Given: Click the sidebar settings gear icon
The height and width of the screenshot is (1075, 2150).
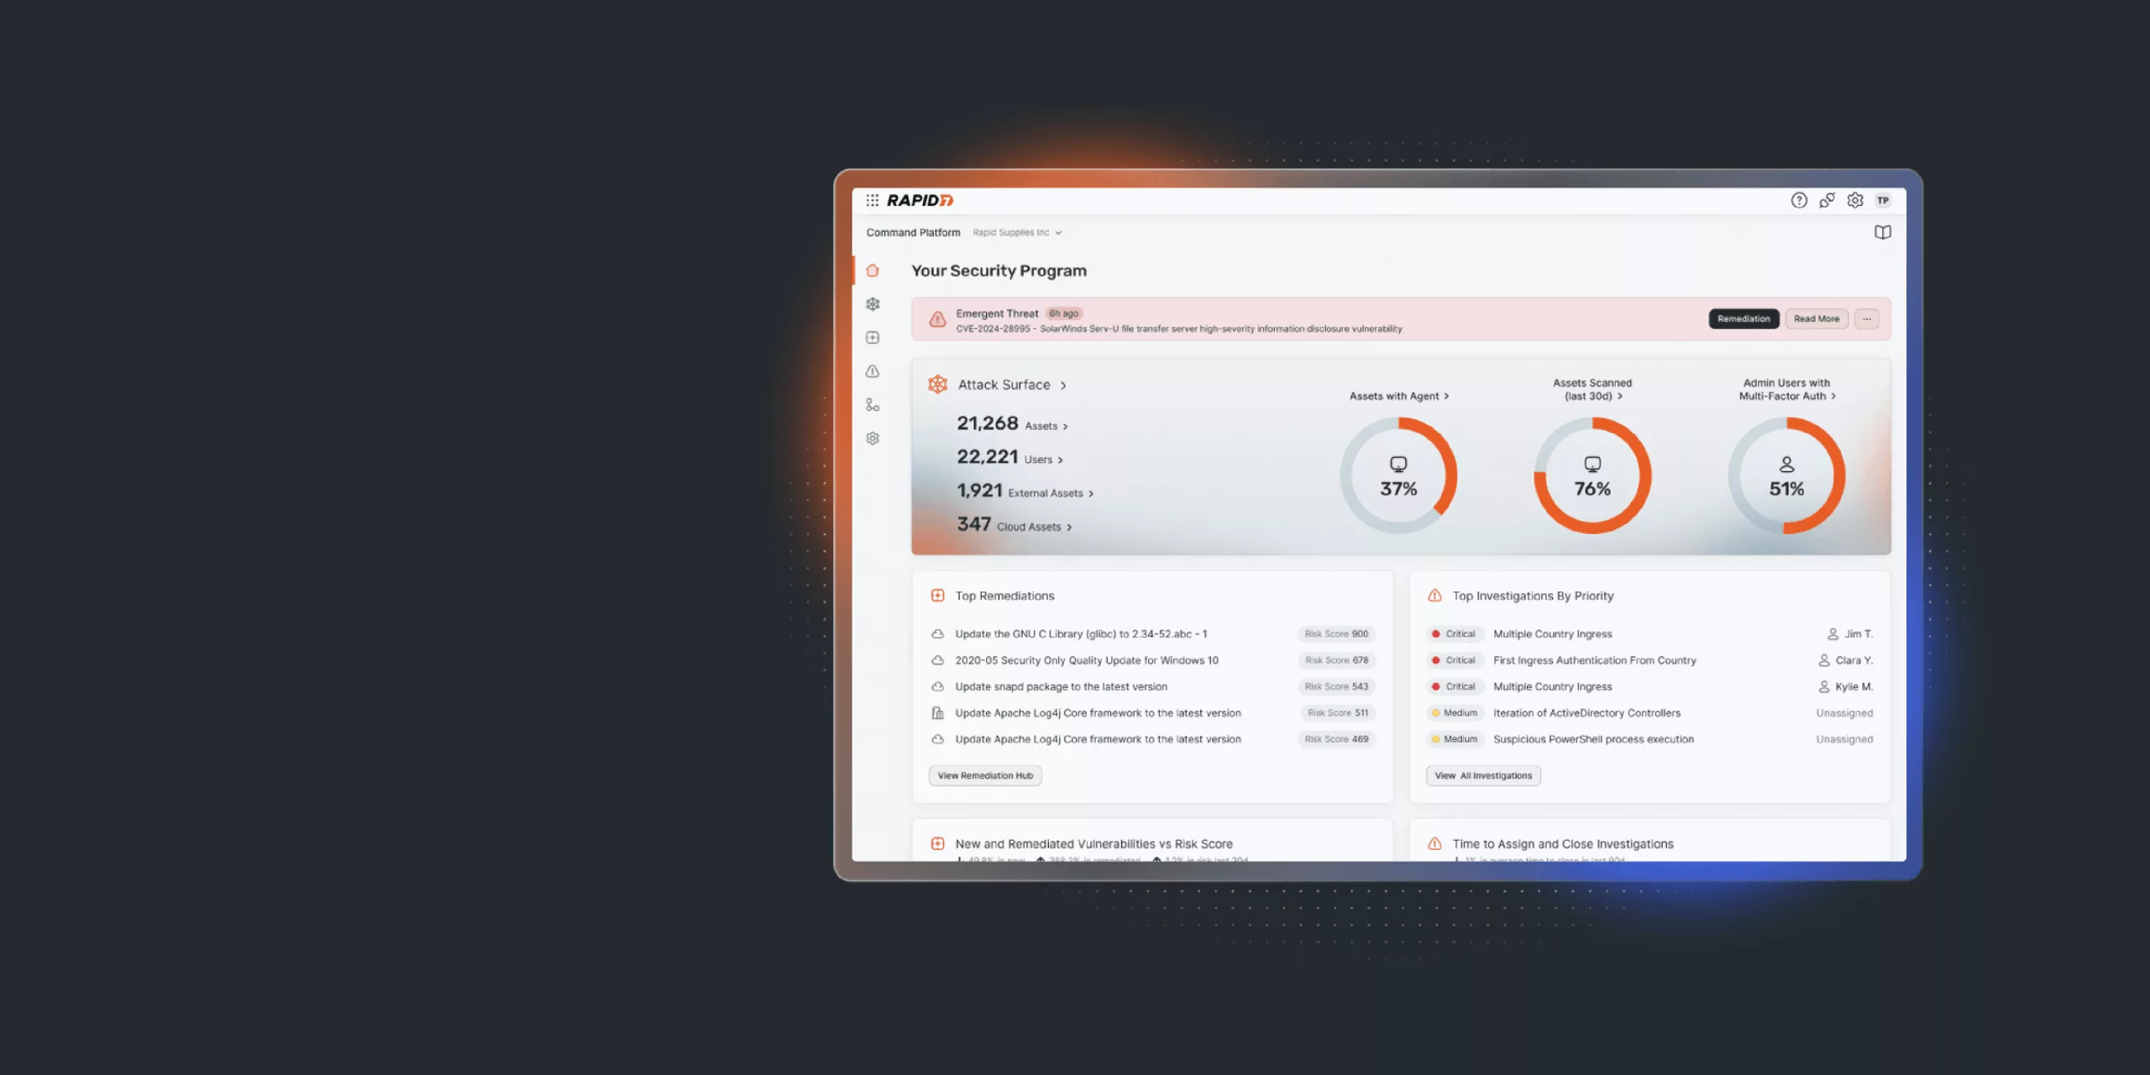Looking at the screenshot, I should coord(873,438).
